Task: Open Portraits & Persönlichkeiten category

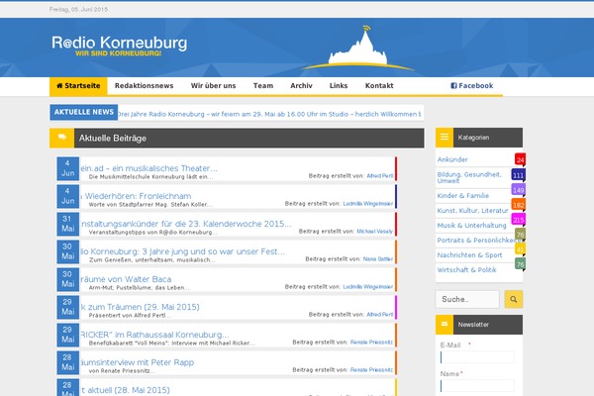Action: [479, 241]
